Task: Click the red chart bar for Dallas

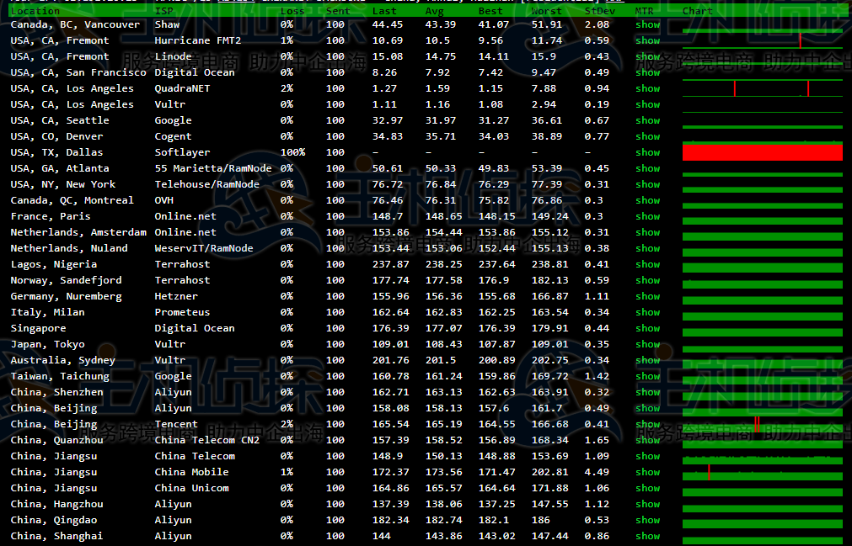Action: click(762, 152)
